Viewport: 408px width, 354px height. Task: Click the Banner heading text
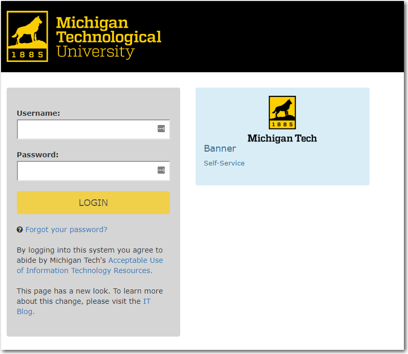220,149
